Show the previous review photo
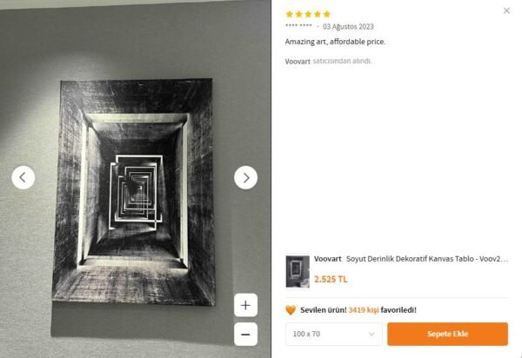The width and height of the screenshot is (522, 358). point(23,177)
